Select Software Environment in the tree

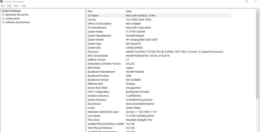[x=18, y=22]
